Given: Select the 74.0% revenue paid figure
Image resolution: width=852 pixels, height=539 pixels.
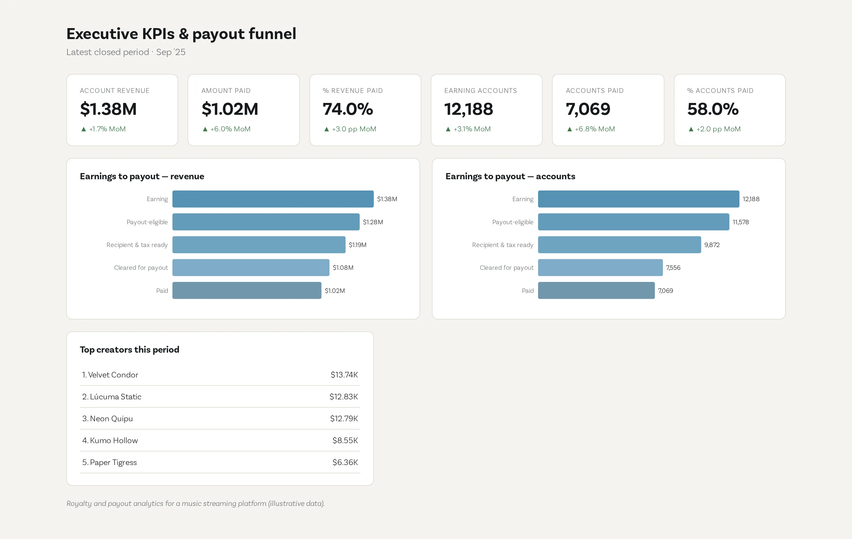Looking at the screenshot, I should 348,109.
